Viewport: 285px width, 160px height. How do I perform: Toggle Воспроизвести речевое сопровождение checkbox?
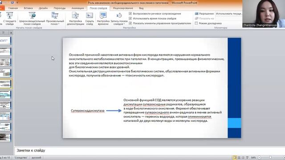pyautogui.click(x=130, y=14)
